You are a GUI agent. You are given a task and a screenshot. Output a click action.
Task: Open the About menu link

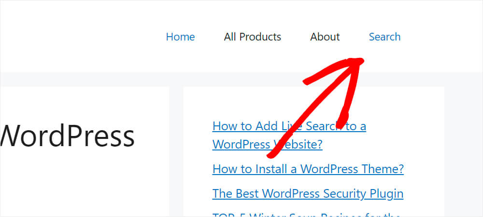click(x=325, y=37)
